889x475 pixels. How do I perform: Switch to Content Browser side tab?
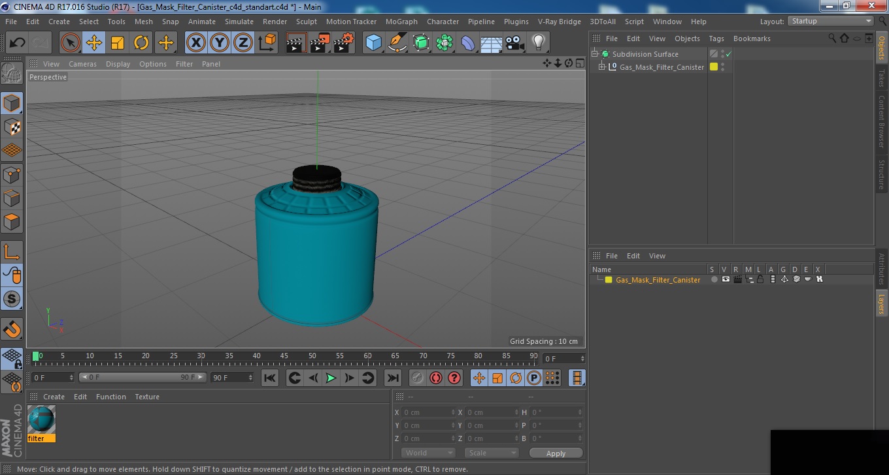(x=882, y=121)
